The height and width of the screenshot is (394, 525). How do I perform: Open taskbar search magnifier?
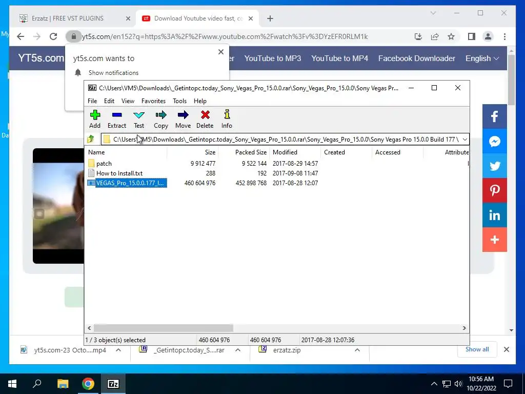(x=37, y=384)
